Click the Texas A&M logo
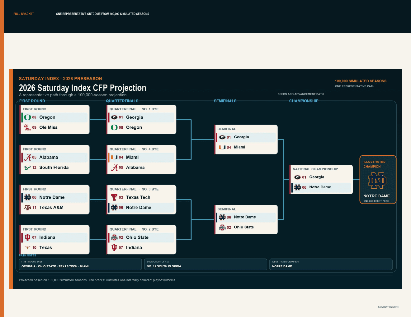Screen dimensions: 411x317 click(27, 208)
